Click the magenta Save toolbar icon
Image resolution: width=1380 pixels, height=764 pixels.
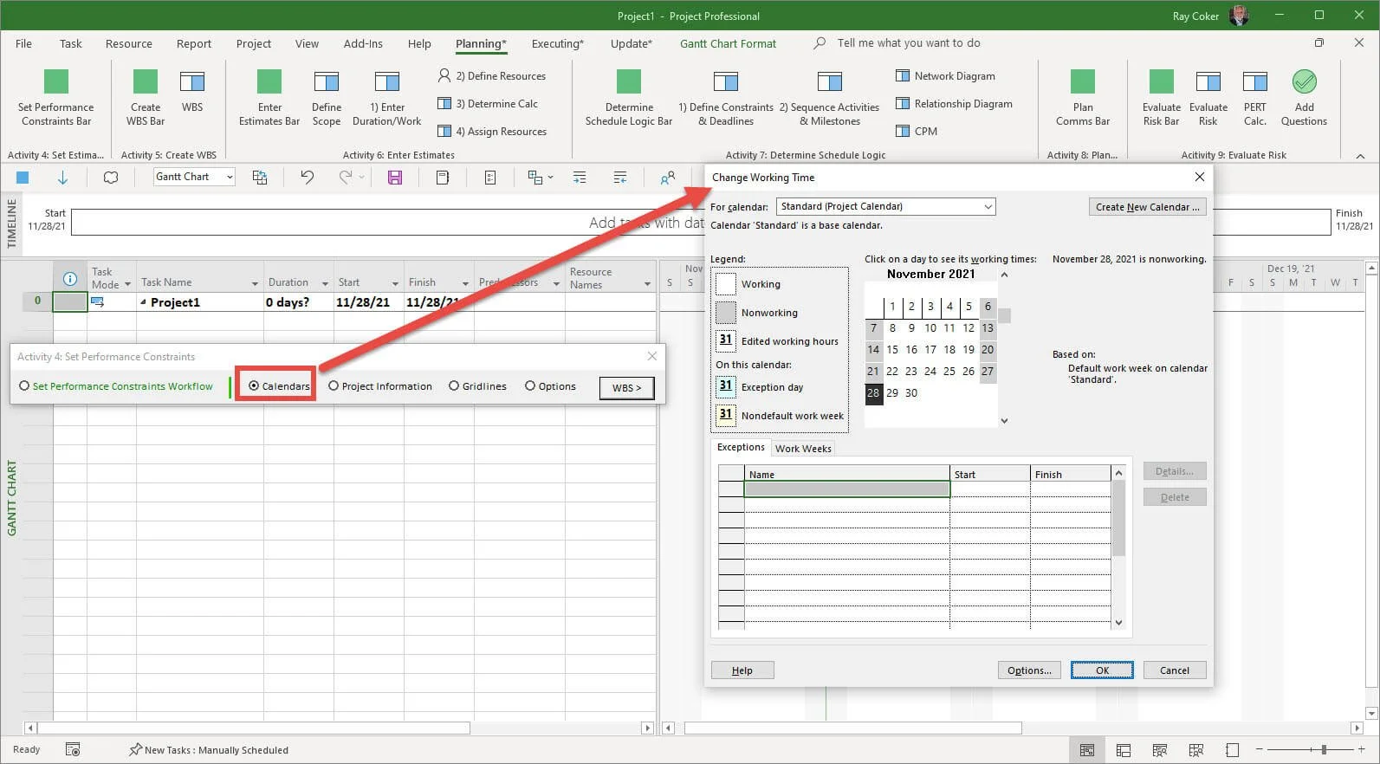[395, 178]
